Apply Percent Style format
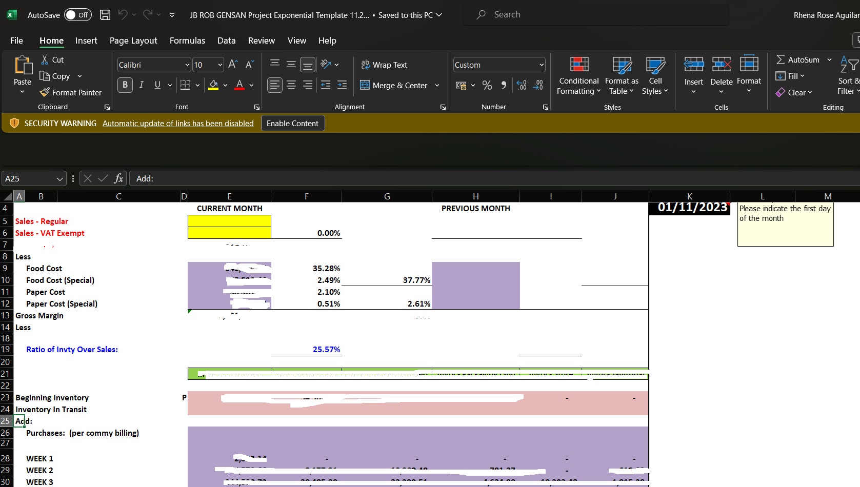The width and height of the screenshot is (860, 487). [487, 85]
